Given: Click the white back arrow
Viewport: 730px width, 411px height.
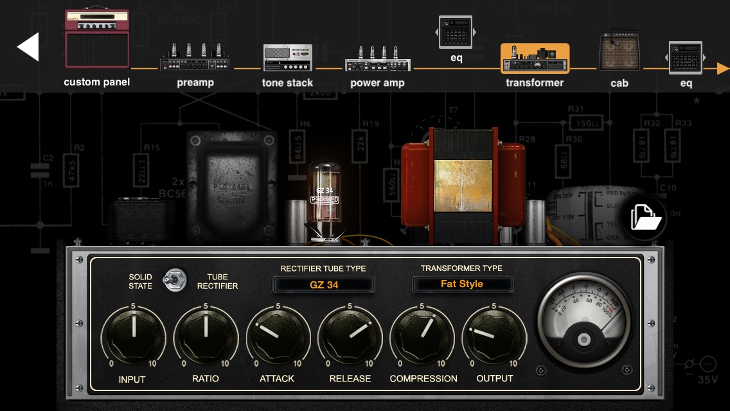Looking at the screenshot, I should pos(28,47).
